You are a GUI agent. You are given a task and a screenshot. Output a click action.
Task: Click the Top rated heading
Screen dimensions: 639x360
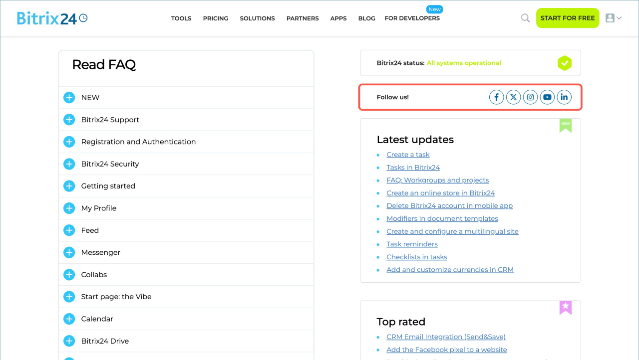pos(401,322)
